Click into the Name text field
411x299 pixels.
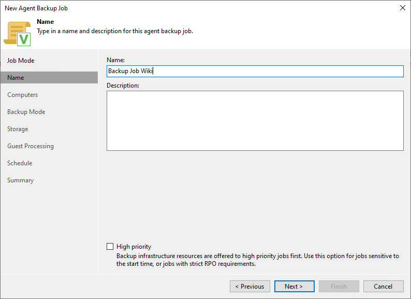[x=255, y=71]
